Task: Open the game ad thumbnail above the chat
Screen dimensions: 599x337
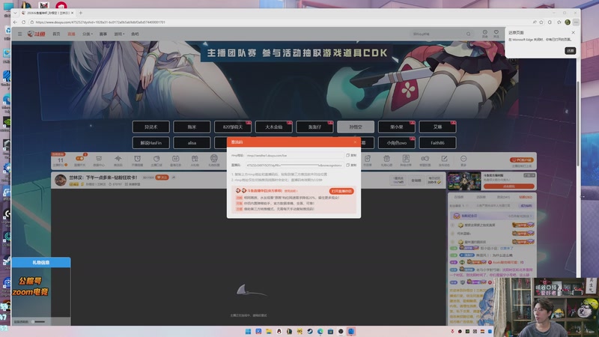Action: coord(464,181)
